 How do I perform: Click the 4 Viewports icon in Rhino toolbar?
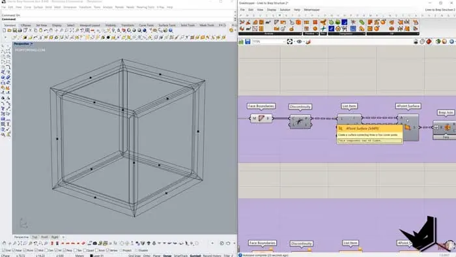point(87,30)
